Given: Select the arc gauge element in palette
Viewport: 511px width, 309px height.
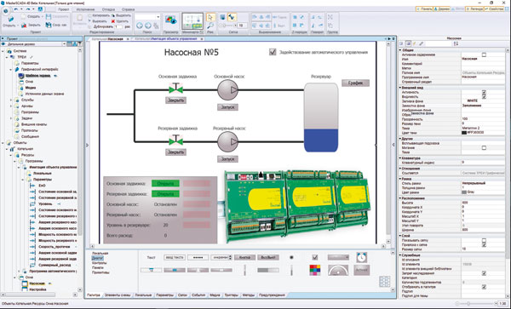Looking at the screenshot, I should (x=338, y=270).
